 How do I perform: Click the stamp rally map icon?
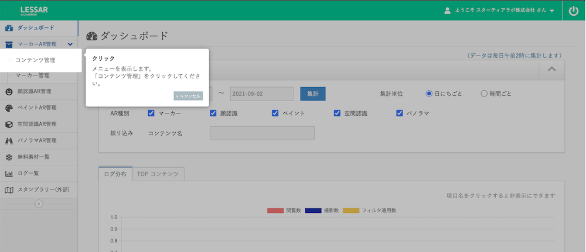pyautogui.click(x=9, y=190)
